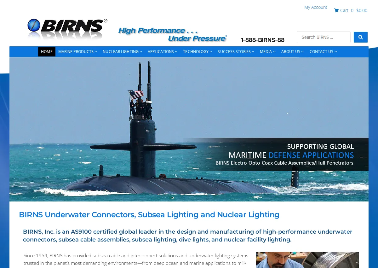Click the submarine hero banner image
Screen dimensions: 378x268
pyautogui.click(x=189, y=129)
